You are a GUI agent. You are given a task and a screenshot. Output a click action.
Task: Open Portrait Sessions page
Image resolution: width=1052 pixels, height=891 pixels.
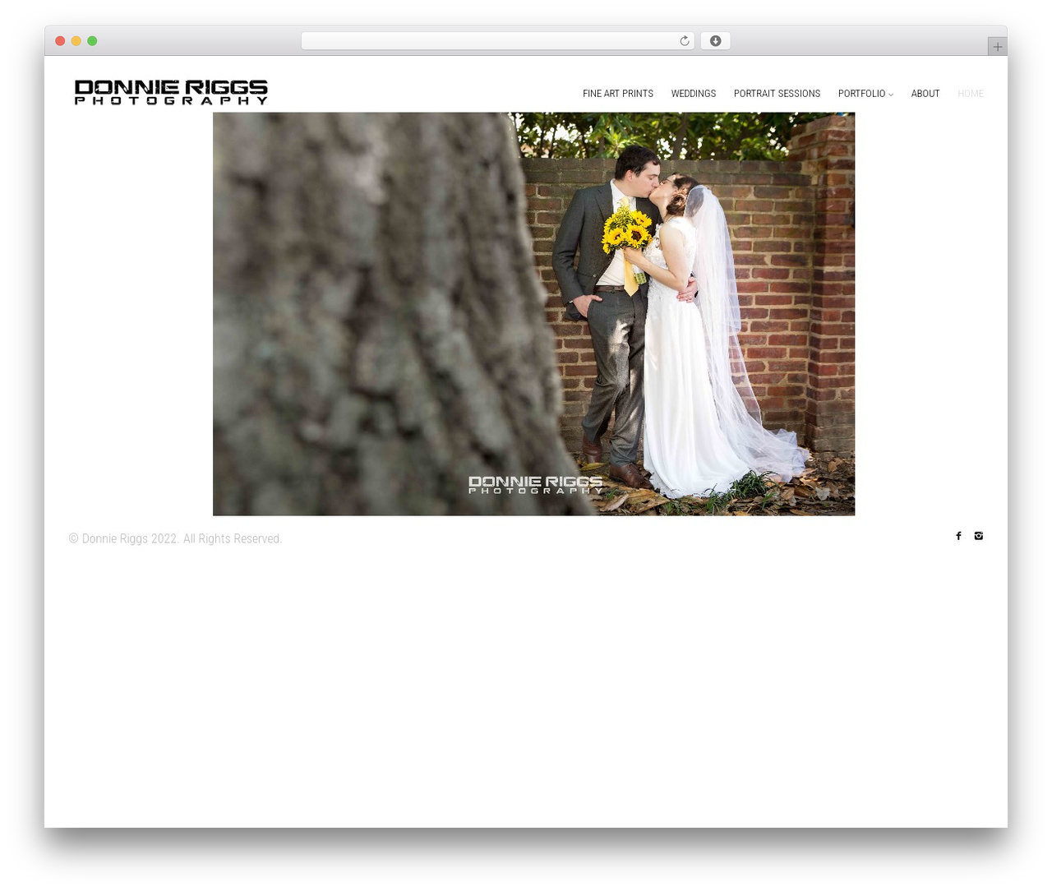point(777,94)
